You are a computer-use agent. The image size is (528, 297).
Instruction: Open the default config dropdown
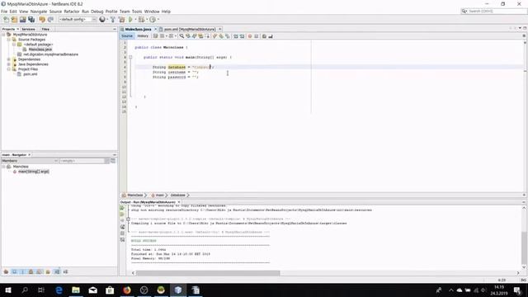click(78, 20)
